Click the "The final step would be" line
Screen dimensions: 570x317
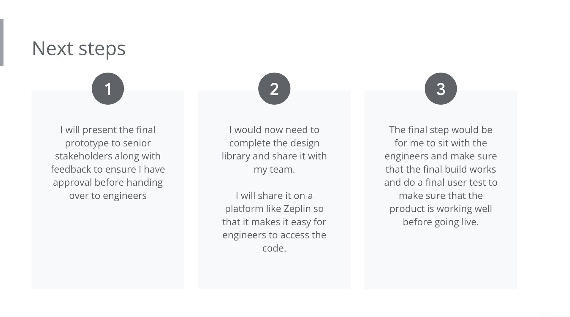point(441,130)
